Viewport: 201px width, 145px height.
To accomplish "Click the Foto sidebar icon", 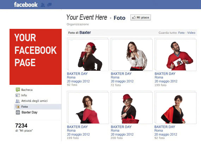I will pos(18,107).
